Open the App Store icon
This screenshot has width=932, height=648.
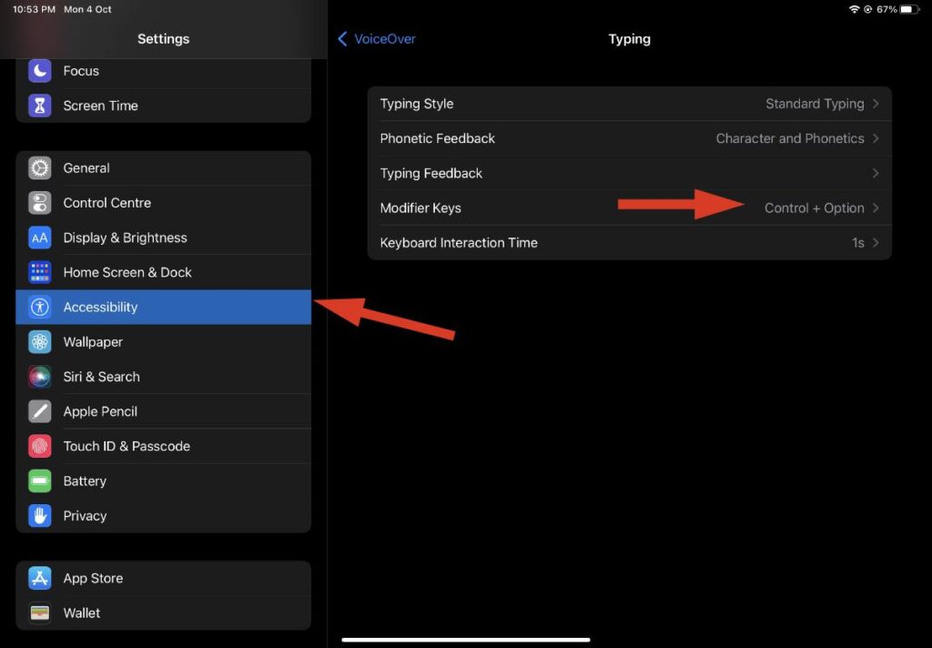pyautogui.click(x=40, y=579)
